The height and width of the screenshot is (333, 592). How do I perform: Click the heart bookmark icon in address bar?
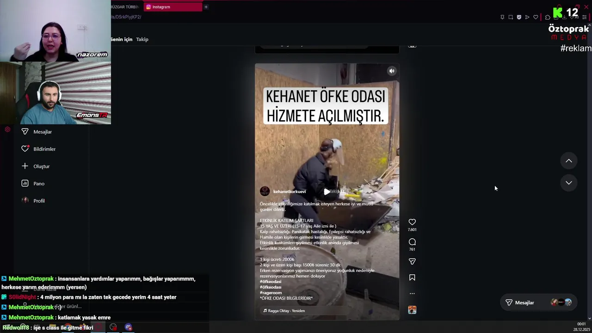pyautogui.click(x=536, y=17)
